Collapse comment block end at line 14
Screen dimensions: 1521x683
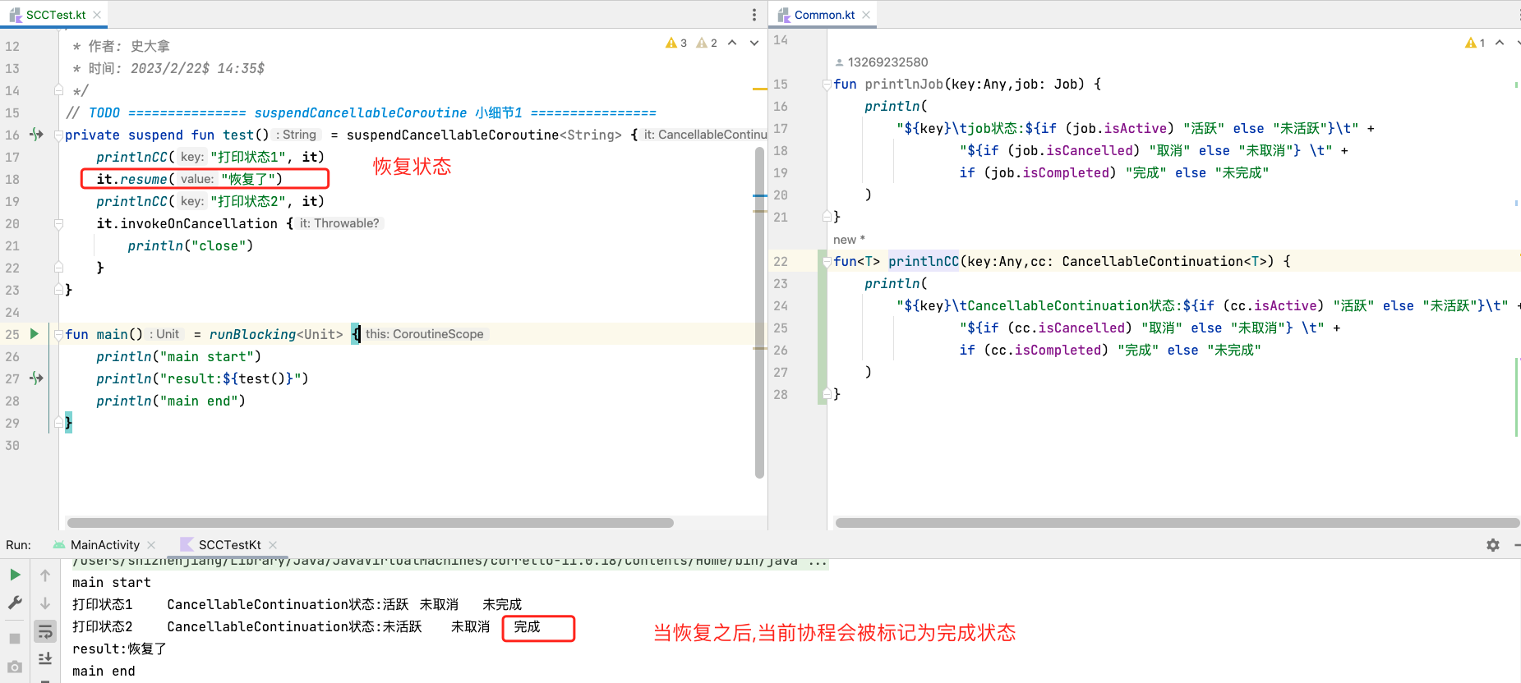click(58, 90)
